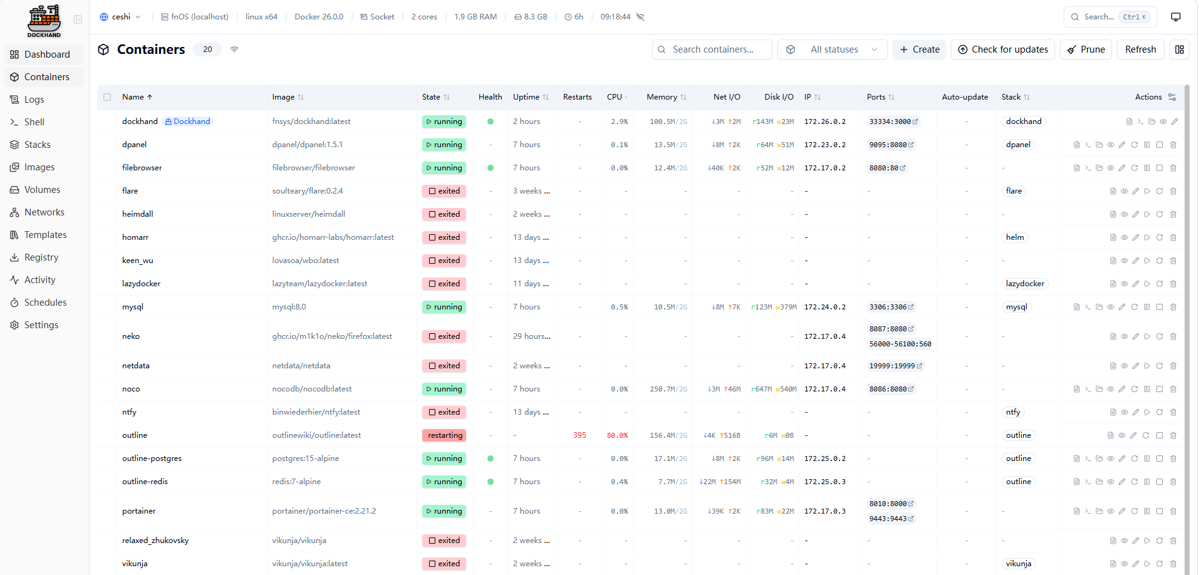Delete the dpanel container
This screenshot has height=575, width=1199.
(x=1173, y=145)
